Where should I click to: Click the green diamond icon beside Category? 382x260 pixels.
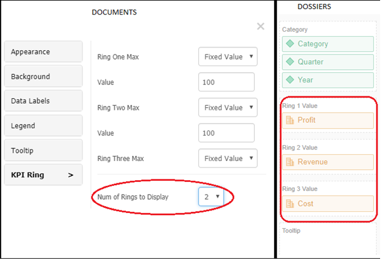[x=290, y=44]
